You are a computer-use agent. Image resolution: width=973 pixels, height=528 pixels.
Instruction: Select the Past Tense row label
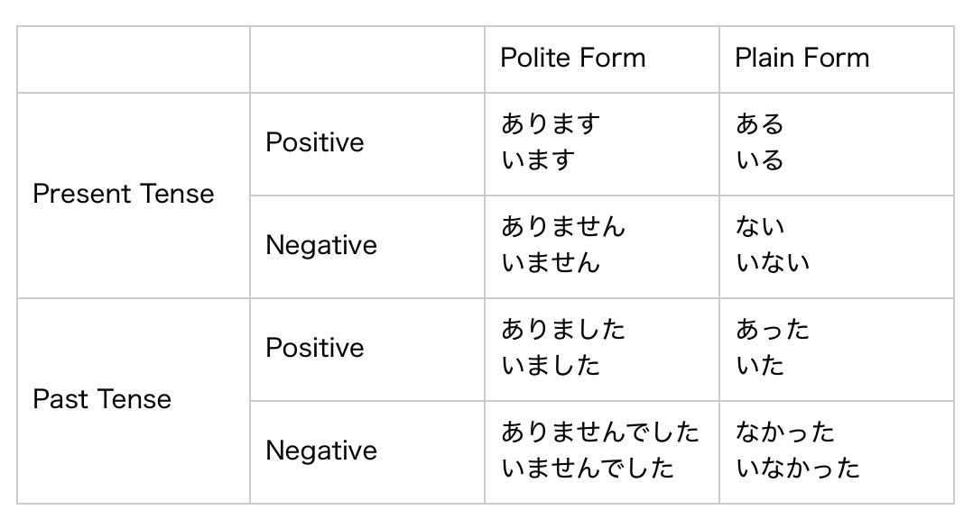[x=102, y=399]
